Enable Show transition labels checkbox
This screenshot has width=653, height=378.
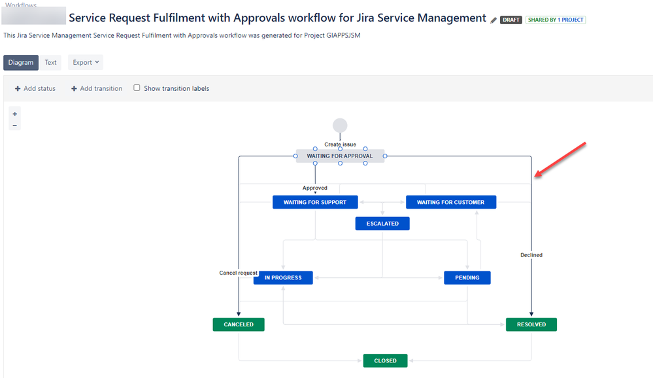point(137,88)
